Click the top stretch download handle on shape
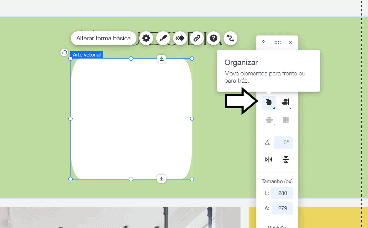The image size is (368, 228). coord(161,59)
